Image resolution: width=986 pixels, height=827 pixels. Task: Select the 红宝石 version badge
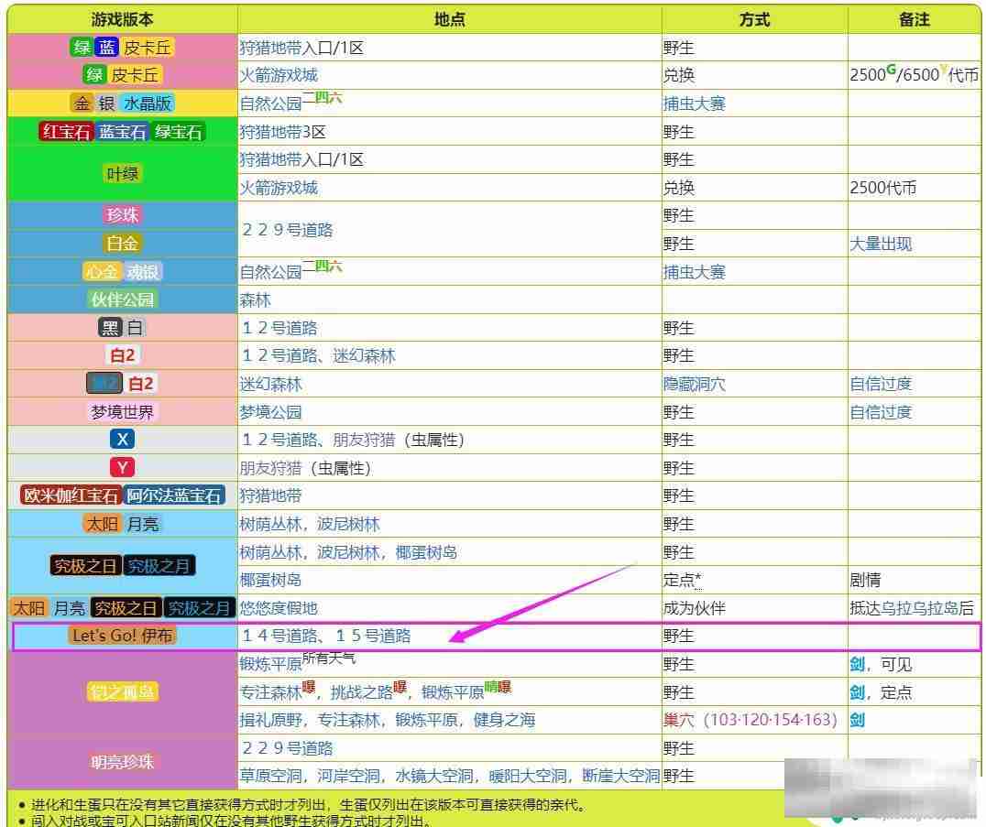[66, 131]
